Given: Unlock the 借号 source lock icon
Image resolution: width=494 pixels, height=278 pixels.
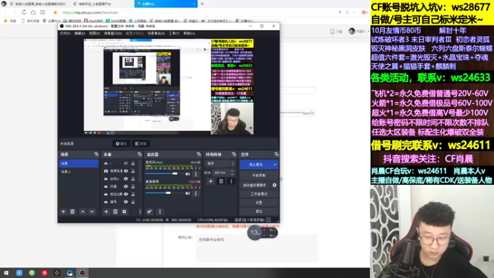Looking at the screenshot, I should [133, 202].
